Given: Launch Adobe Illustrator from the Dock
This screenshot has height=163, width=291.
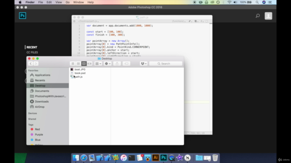Looking at the screenshot, I should pyautogui.click(x=156, y=158).
